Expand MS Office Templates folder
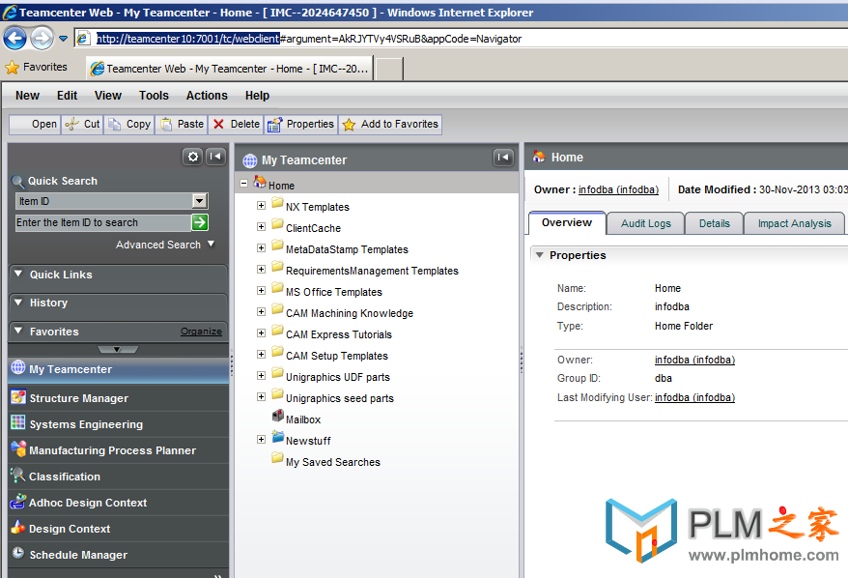This screenshot has width=848, height=578. pyautogui.click(x=261, y=291)
